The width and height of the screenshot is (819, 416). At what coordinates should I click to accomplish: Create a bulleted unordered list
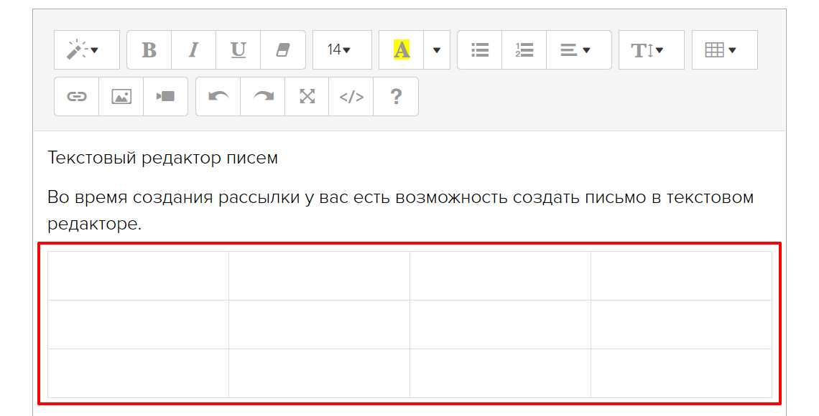point(480,50)
